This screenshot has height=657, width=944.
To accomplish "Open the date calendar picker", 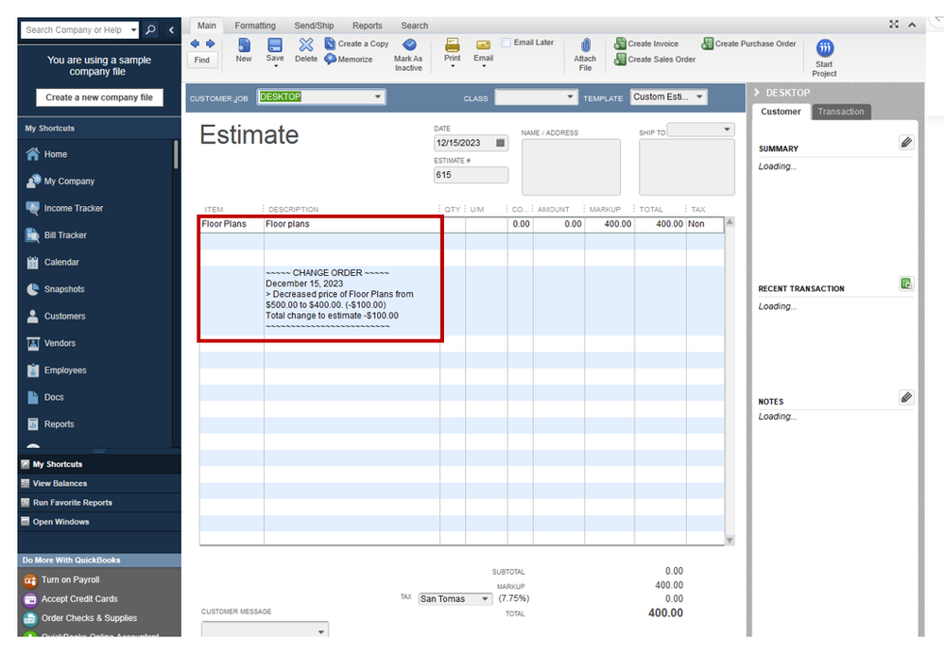I will click(500, 143).
